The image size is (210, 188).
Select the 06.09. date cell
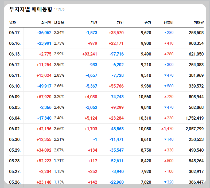pos(15,97)
